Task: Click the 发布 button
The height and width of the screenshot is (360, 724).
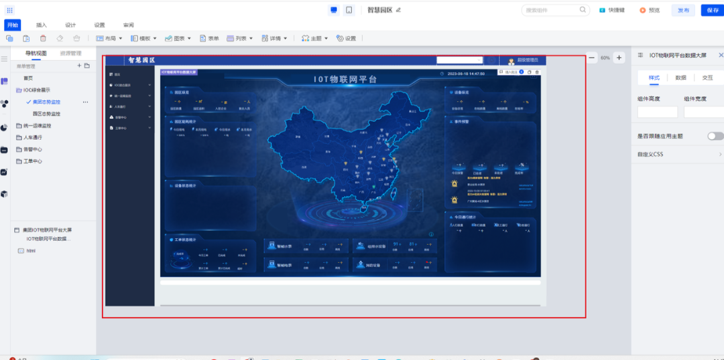Action: (x=683, y=10)
